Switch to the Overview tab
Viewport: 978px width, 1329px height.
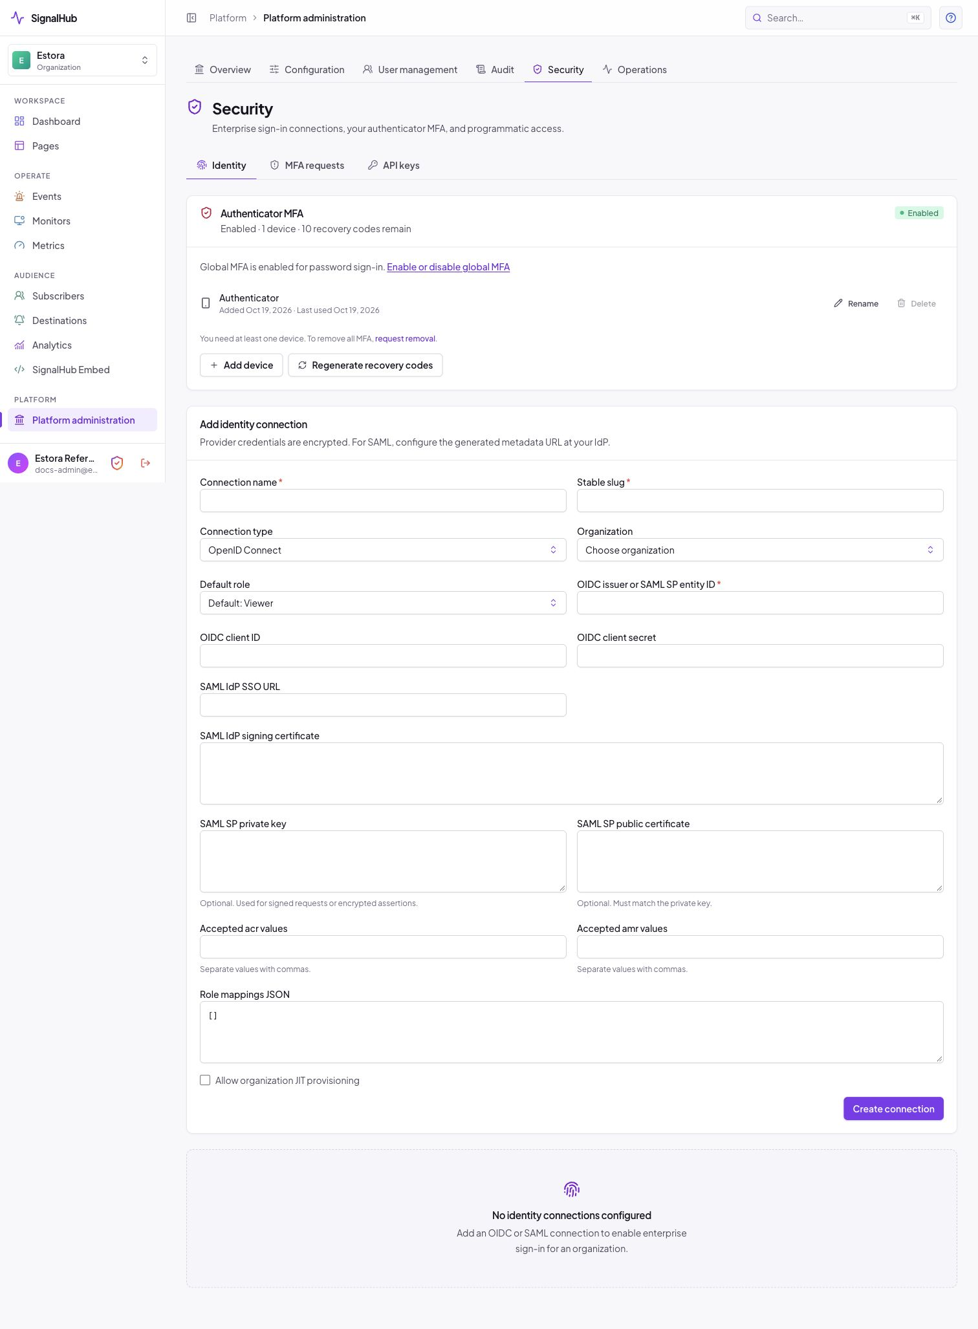[x=223, y=70]
